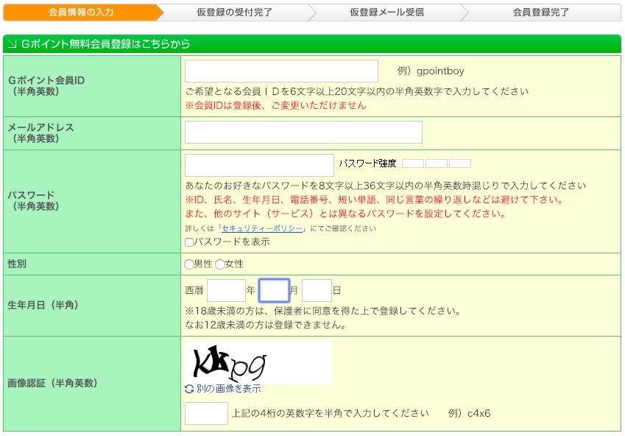
Task: Click the birth year (年) field
Action: click(226, 290)
